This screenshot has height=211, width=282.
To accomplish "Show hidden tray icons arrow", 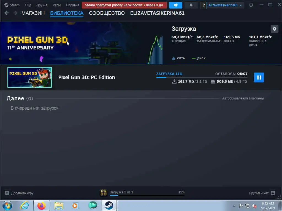I will tap(234, 206).
